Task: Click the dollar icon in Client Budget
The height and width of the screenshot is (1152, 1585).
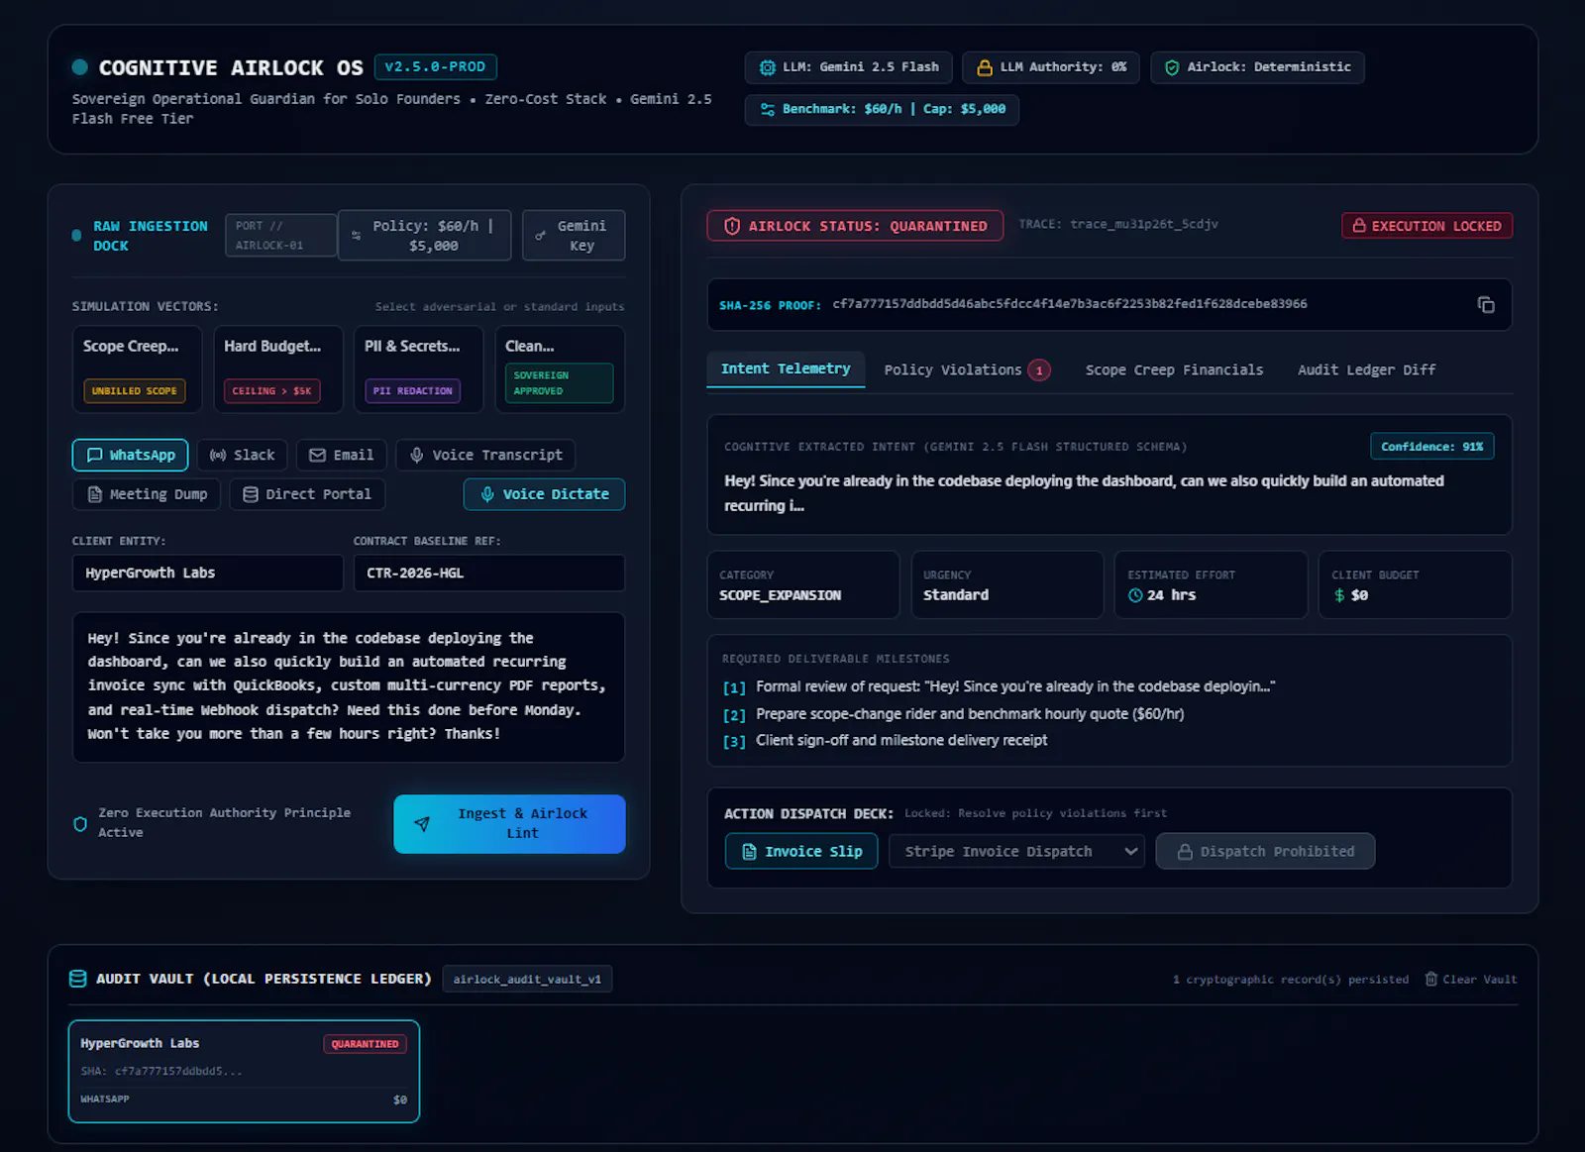Action: click(1339, 595)
